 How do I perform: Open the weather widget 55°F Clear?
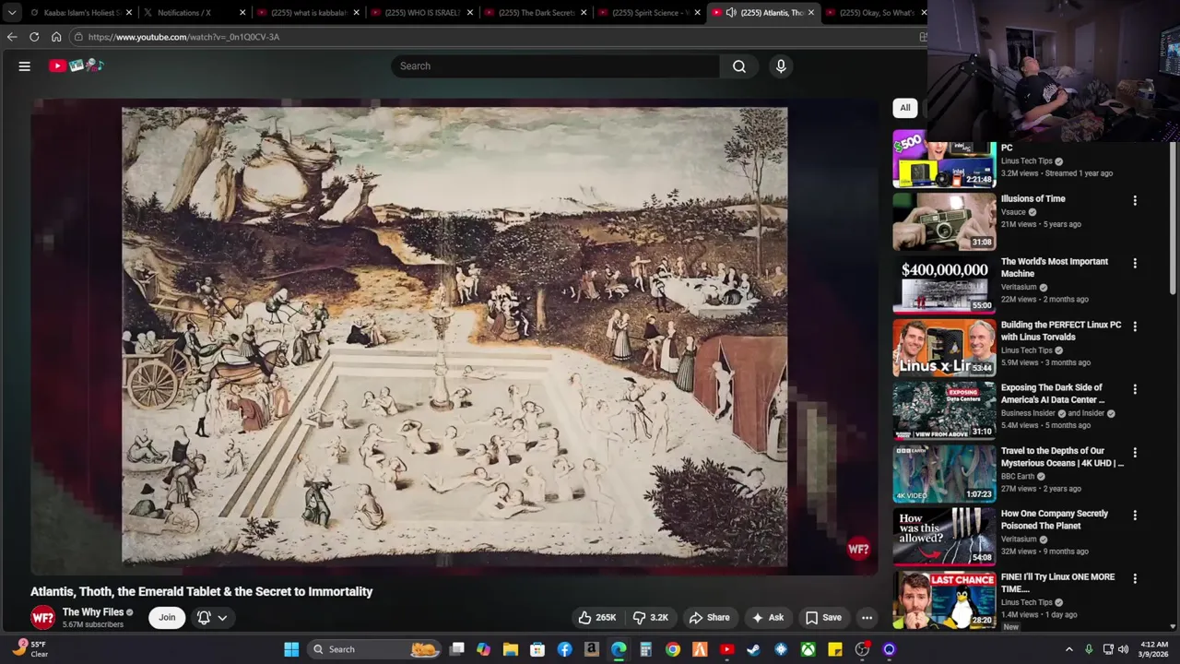coord(30,649)
